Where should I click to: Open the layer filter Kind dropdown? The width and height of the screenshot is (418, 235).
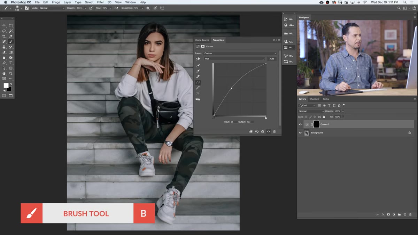pyautogui.click(x=307, y=105)
